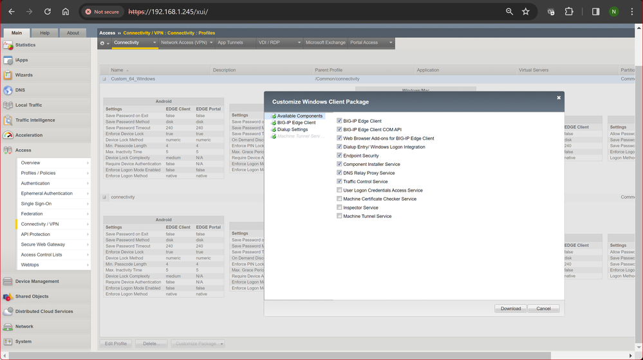Toggle DNS Relay Proxy Service checkbox
This screenshot has height=360, width=643.
pos(340,173)
